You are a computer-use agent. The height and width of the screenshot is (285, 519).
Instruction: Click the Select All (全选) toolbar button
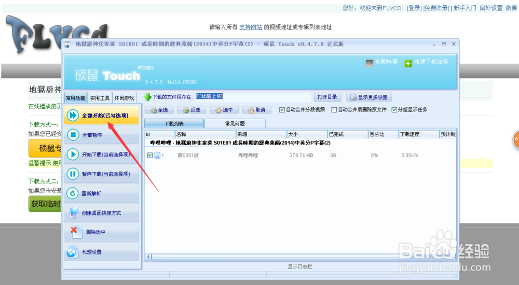coord(159,110)
